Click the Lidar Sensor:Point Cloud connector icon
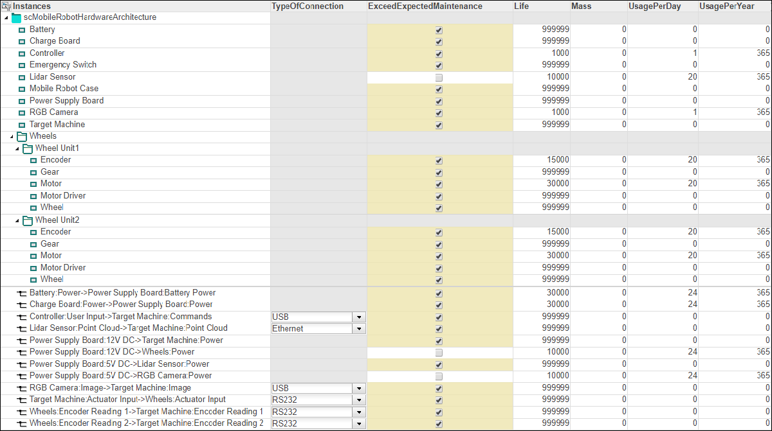Viewport: 772px width, 431px height. pyautogui.click(x=22, y=329)
